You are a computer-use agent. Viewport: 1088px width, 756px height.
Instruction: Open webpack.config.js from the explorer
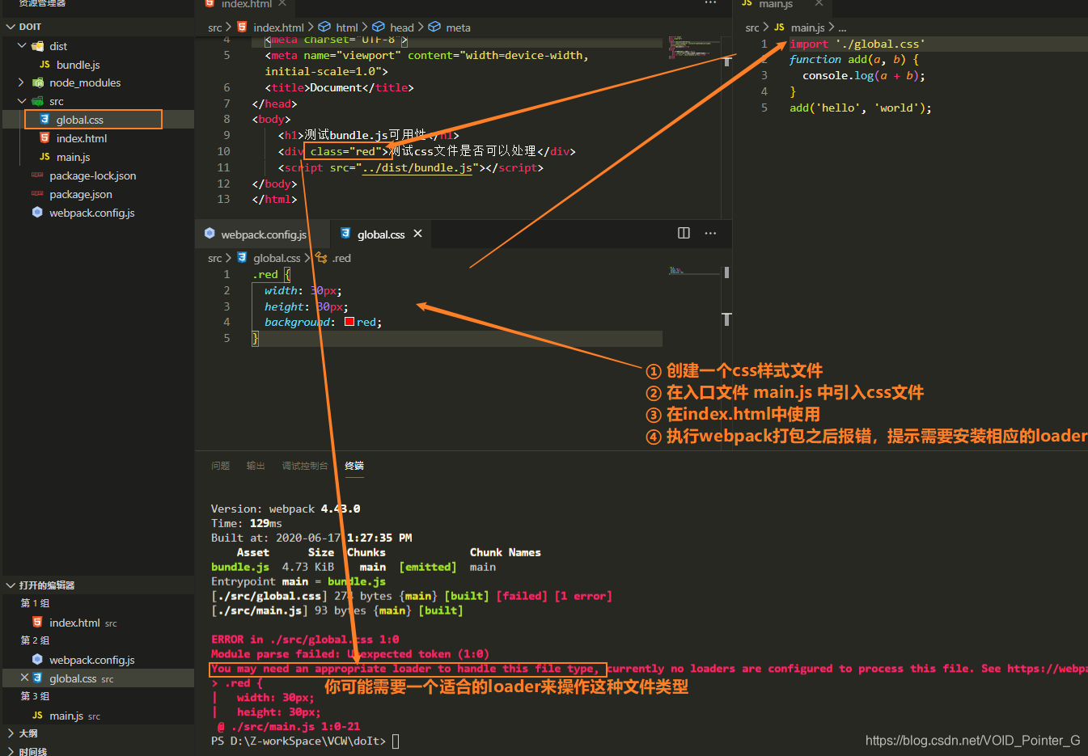click(x=92, y=213)
